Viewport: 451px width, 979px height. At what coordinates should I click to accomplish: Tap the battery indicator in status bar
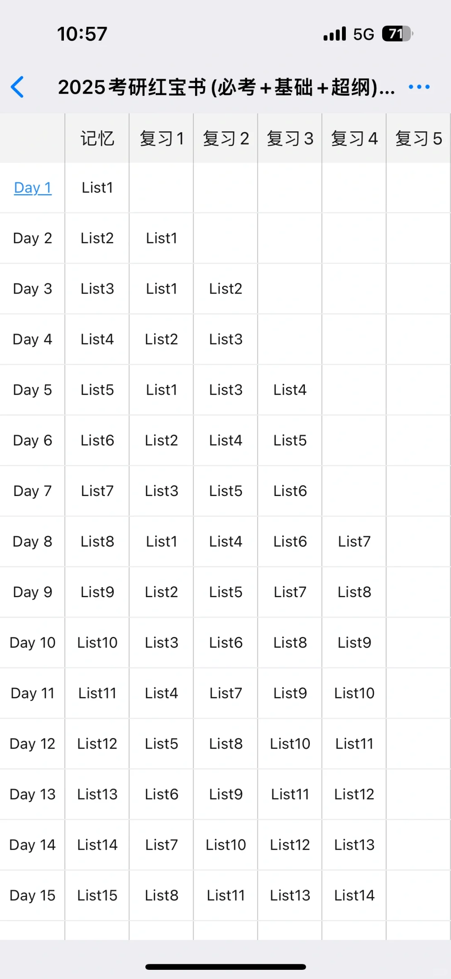pos(397,34)
